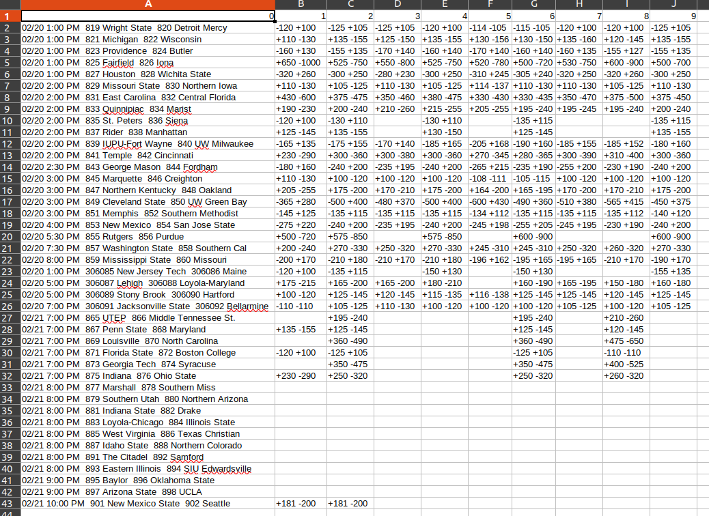This screenshot has height=516, width=709.
Task: Click Marquette row value -108 -111
Action: point(490,179)
